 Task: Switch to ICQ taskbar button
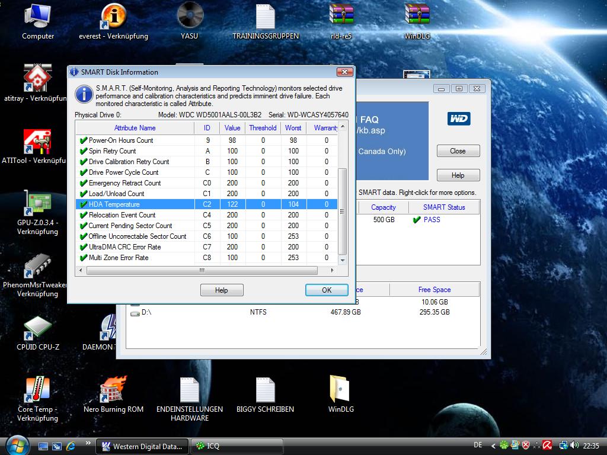237,446
